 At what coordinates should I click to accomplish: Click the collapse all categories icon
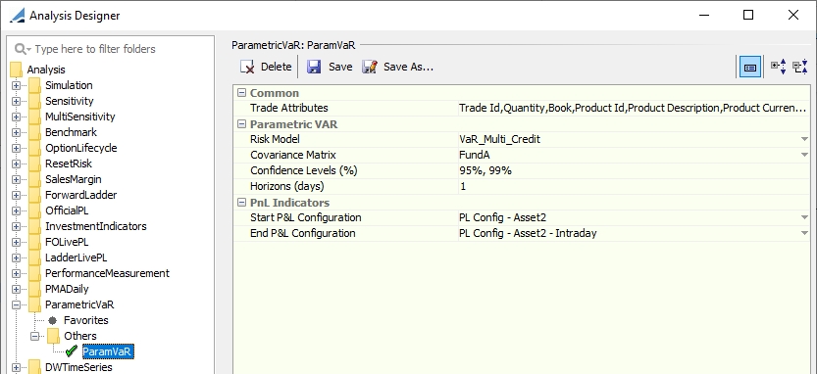(x=799, y=68)
